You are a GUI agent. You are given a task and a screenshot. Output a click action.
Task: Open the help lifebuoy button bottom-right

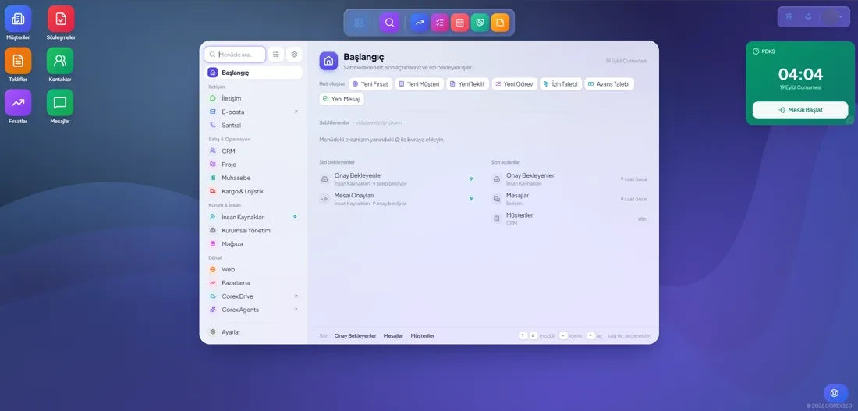[x=835, y=393]
